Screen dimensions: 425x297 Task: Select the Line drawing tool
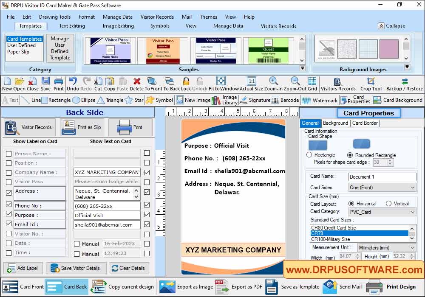[31, 100]
